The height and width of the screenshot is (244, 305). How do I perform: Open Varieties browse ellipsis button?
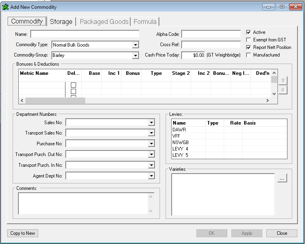282,178
